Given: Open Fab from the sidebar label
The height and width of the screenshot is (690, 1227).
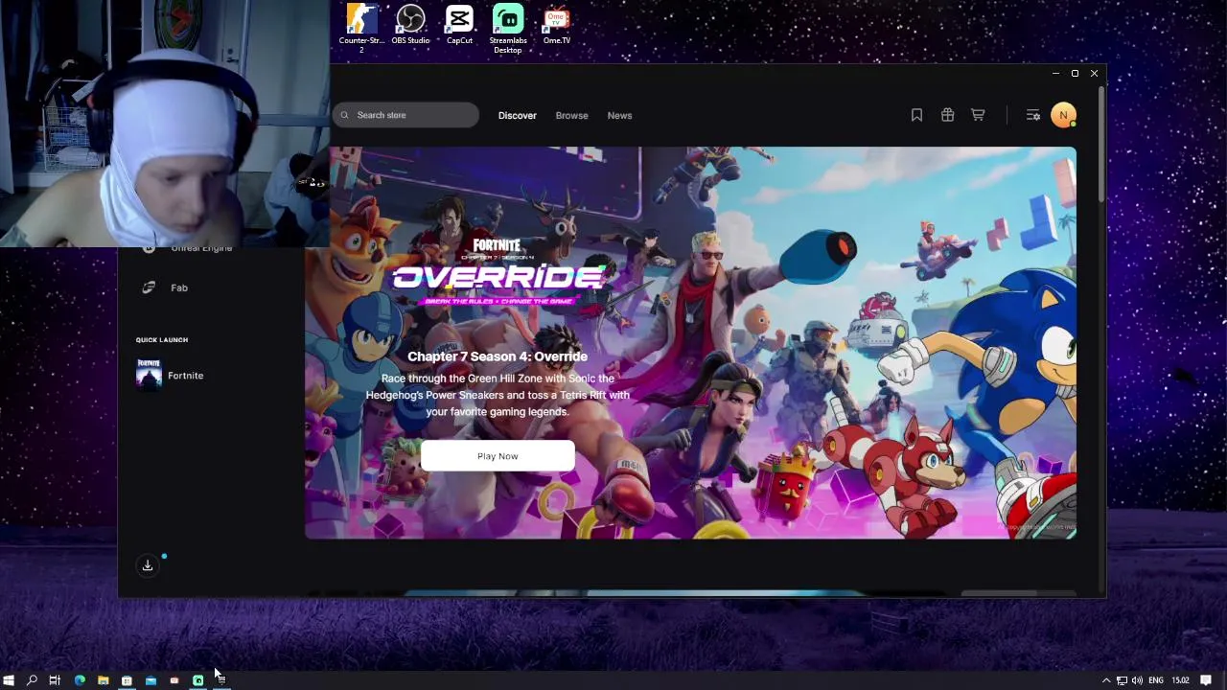Looking at the screenshot, I should (x=179, y=287).
